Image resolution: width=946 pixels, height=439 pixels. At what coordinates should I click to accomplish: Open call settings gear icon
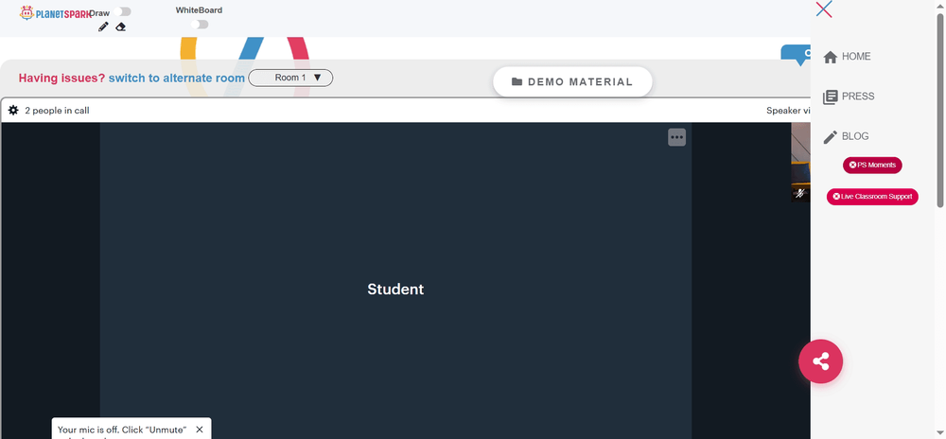[x=13, y=111]
